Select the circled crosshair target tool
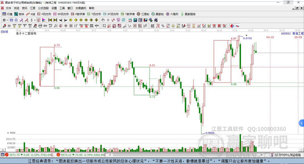The height and width of the screenshot is (164, 304). pyautogui.click(x=61, y=26)
